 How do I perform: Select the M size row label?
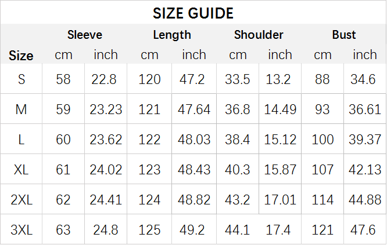pyautogui.click(x=21, y=109)
